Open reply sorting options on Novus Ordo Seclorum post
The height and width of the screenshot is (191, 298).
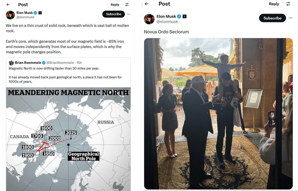coord(288,4)
